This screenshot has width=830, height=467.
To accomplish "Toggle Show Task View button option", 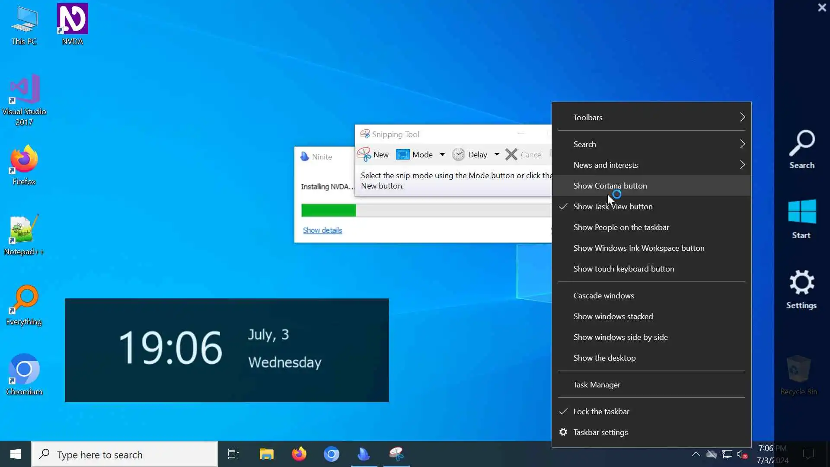I will (613, 207).
